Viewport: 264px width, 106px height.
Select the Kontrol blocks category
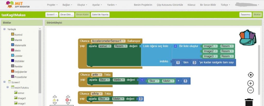coord(18,35)
